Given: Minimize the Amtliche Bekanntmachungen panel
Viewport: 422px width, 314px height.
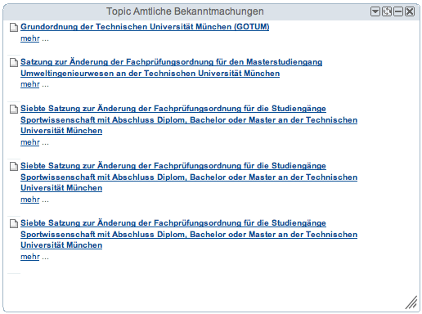Looking at the screenshot, I should (x=398, y=11).
